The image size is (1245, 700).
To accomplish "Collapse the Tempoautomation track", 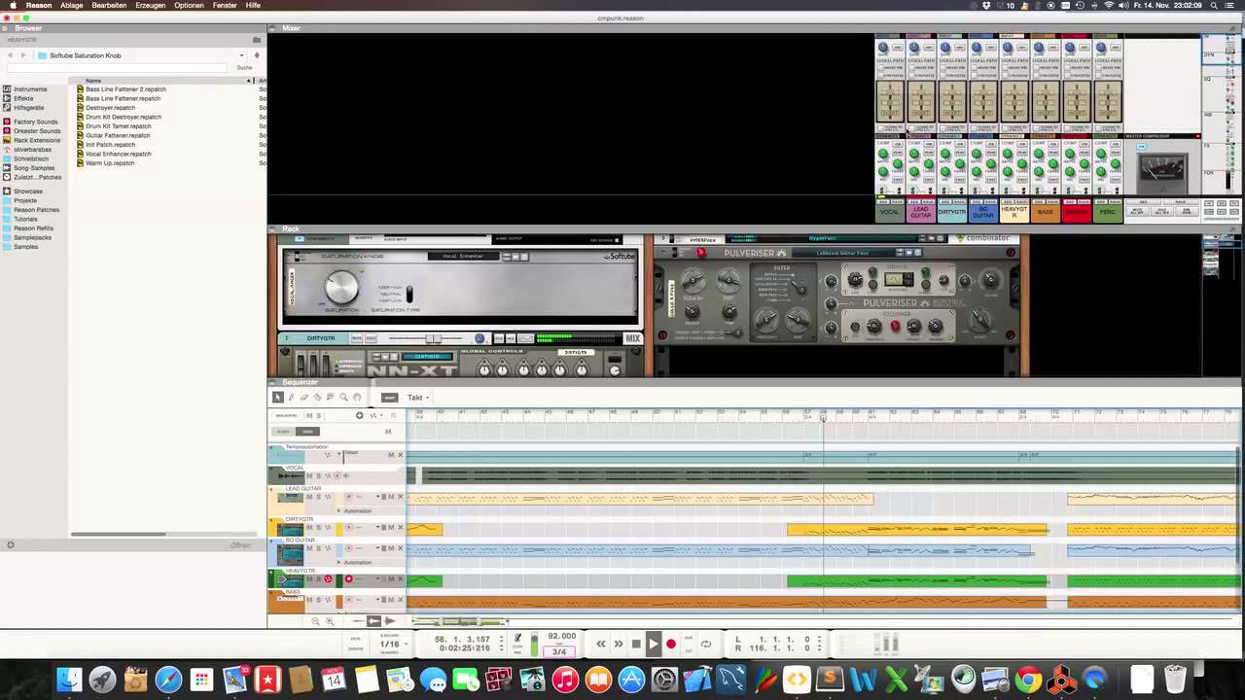I will (272, 447).
